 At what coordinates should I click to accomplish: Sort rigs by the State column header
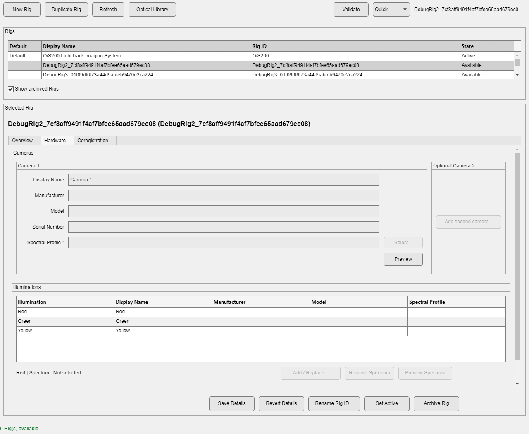487,46
